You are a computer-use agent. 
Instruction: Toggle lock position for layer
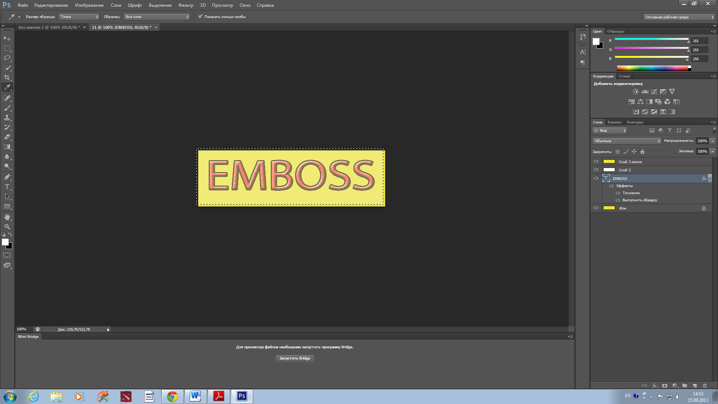coord(634,151)
